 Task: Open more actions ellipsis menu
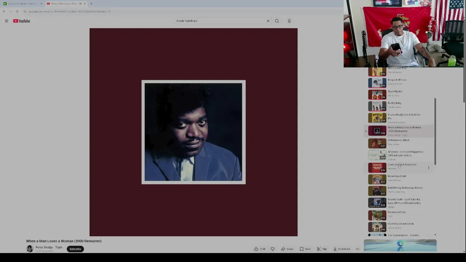[x=358, y=249]
